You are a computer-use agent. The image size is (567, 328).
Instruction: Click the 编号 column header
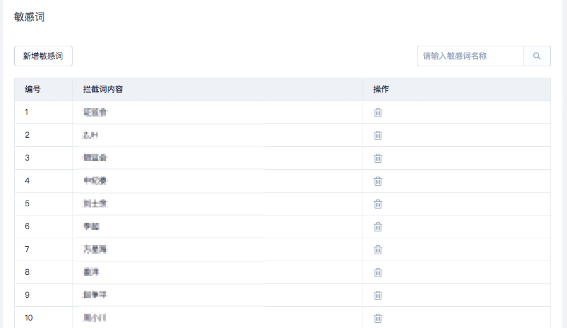(x=33, y=89)
